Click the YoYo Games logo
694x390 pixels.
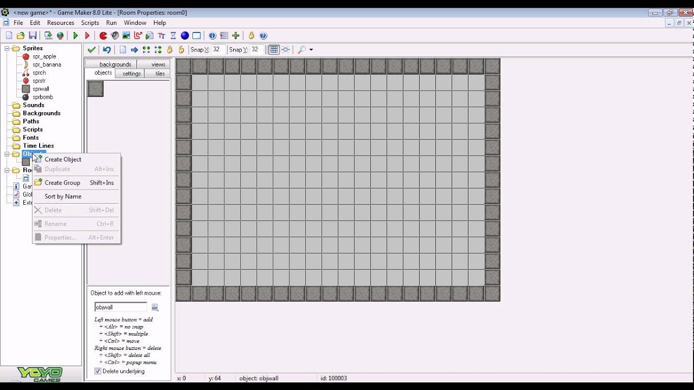40,374
